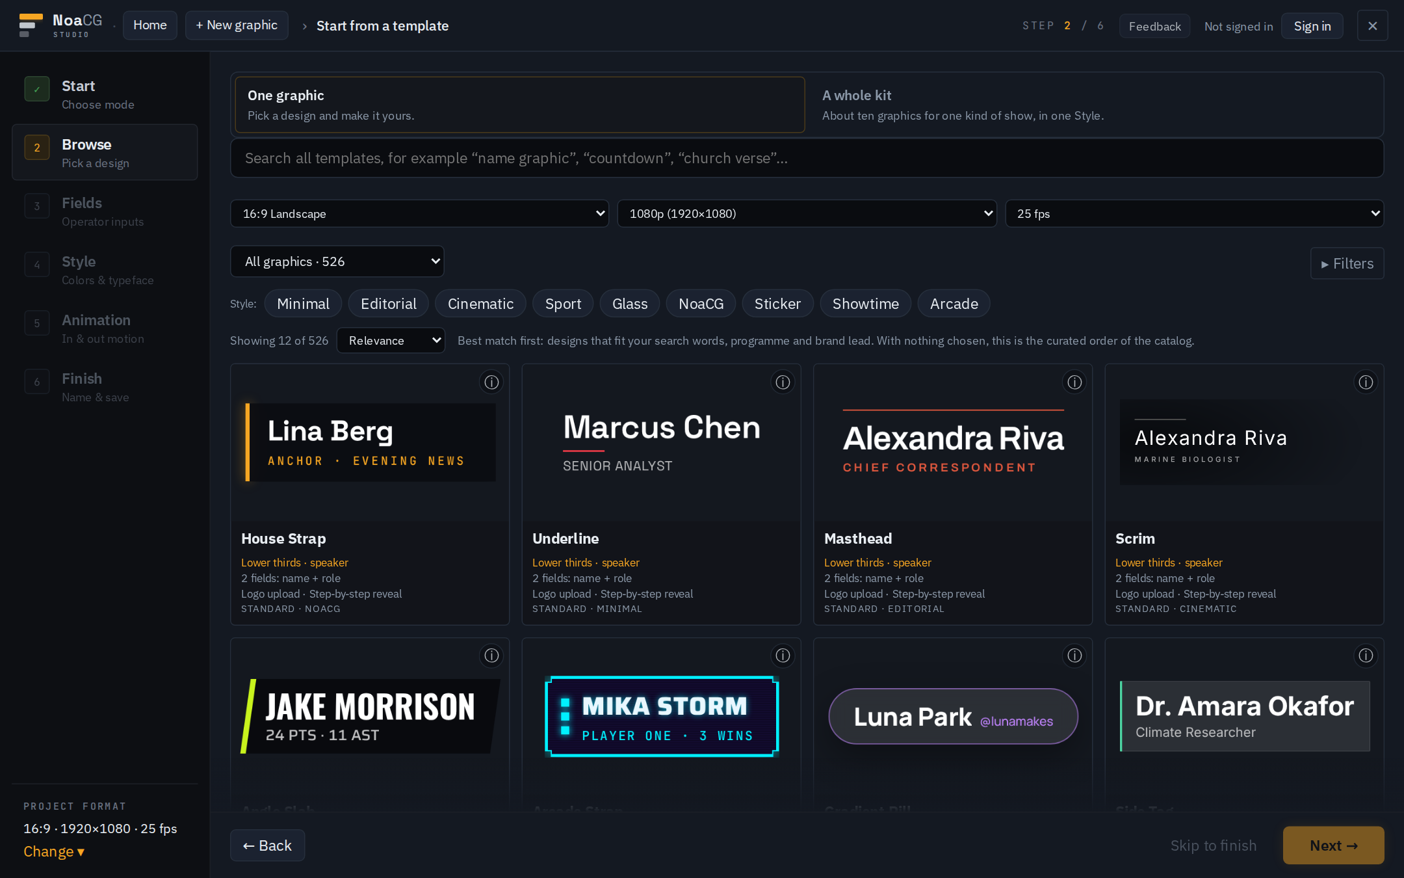Click Skip to finish
This screenshot has height=878, width=1404.
(x=1213, y=845)
